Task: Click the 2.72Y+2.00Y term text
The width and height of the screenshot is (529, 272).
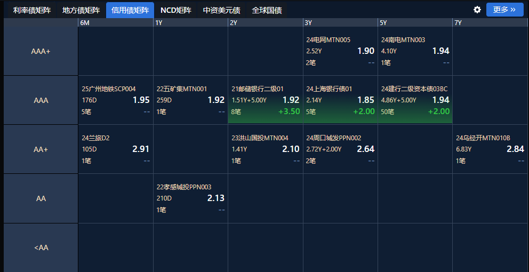Action: (324, 149)
